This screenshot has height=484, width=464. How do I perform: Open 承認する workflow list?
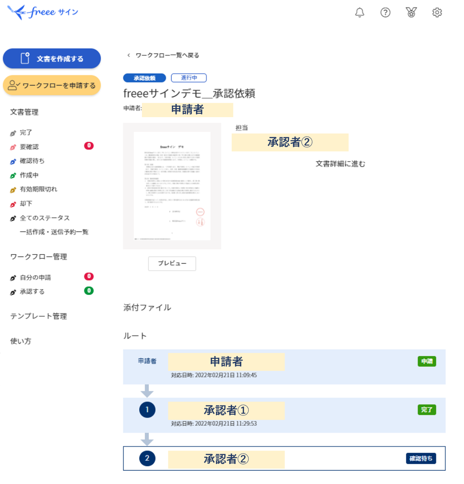pos(32,292)
